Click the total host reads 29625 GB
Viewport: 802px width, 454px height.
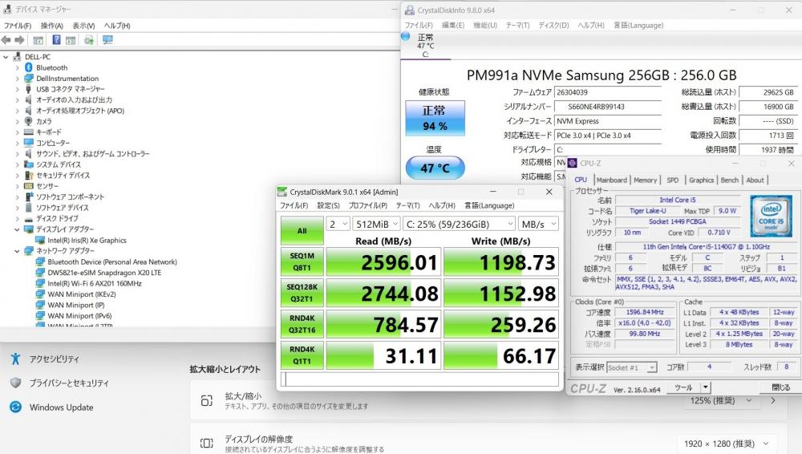[768, 92]
